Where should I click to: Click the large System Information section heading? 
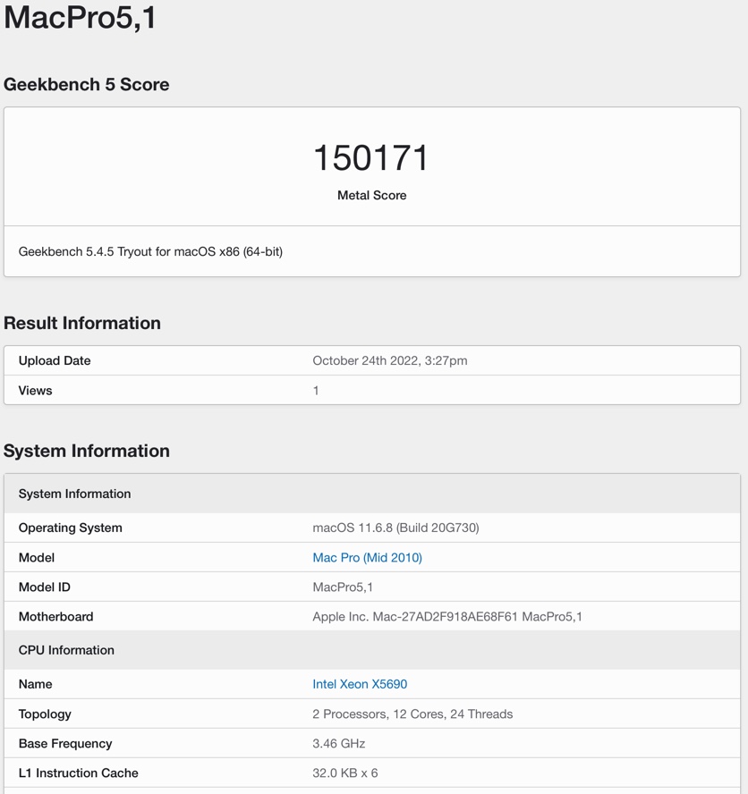pyautogui.click(x=87, y=451)
